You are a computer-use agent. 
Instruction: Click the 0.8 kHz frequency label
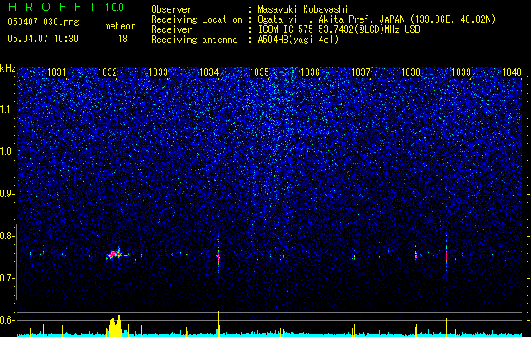tap(7, 236)
